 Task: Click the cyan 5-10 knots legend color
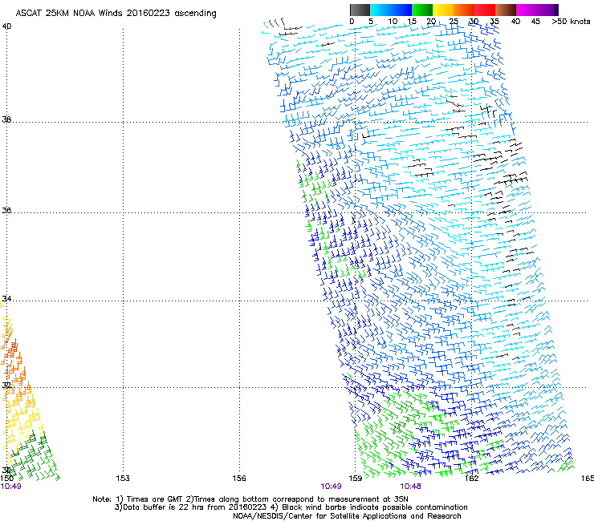380,10
